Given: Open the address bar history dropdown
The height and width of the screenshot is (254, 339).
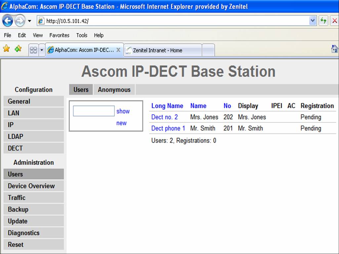Looking at the screenshot, I should (313, 20).
